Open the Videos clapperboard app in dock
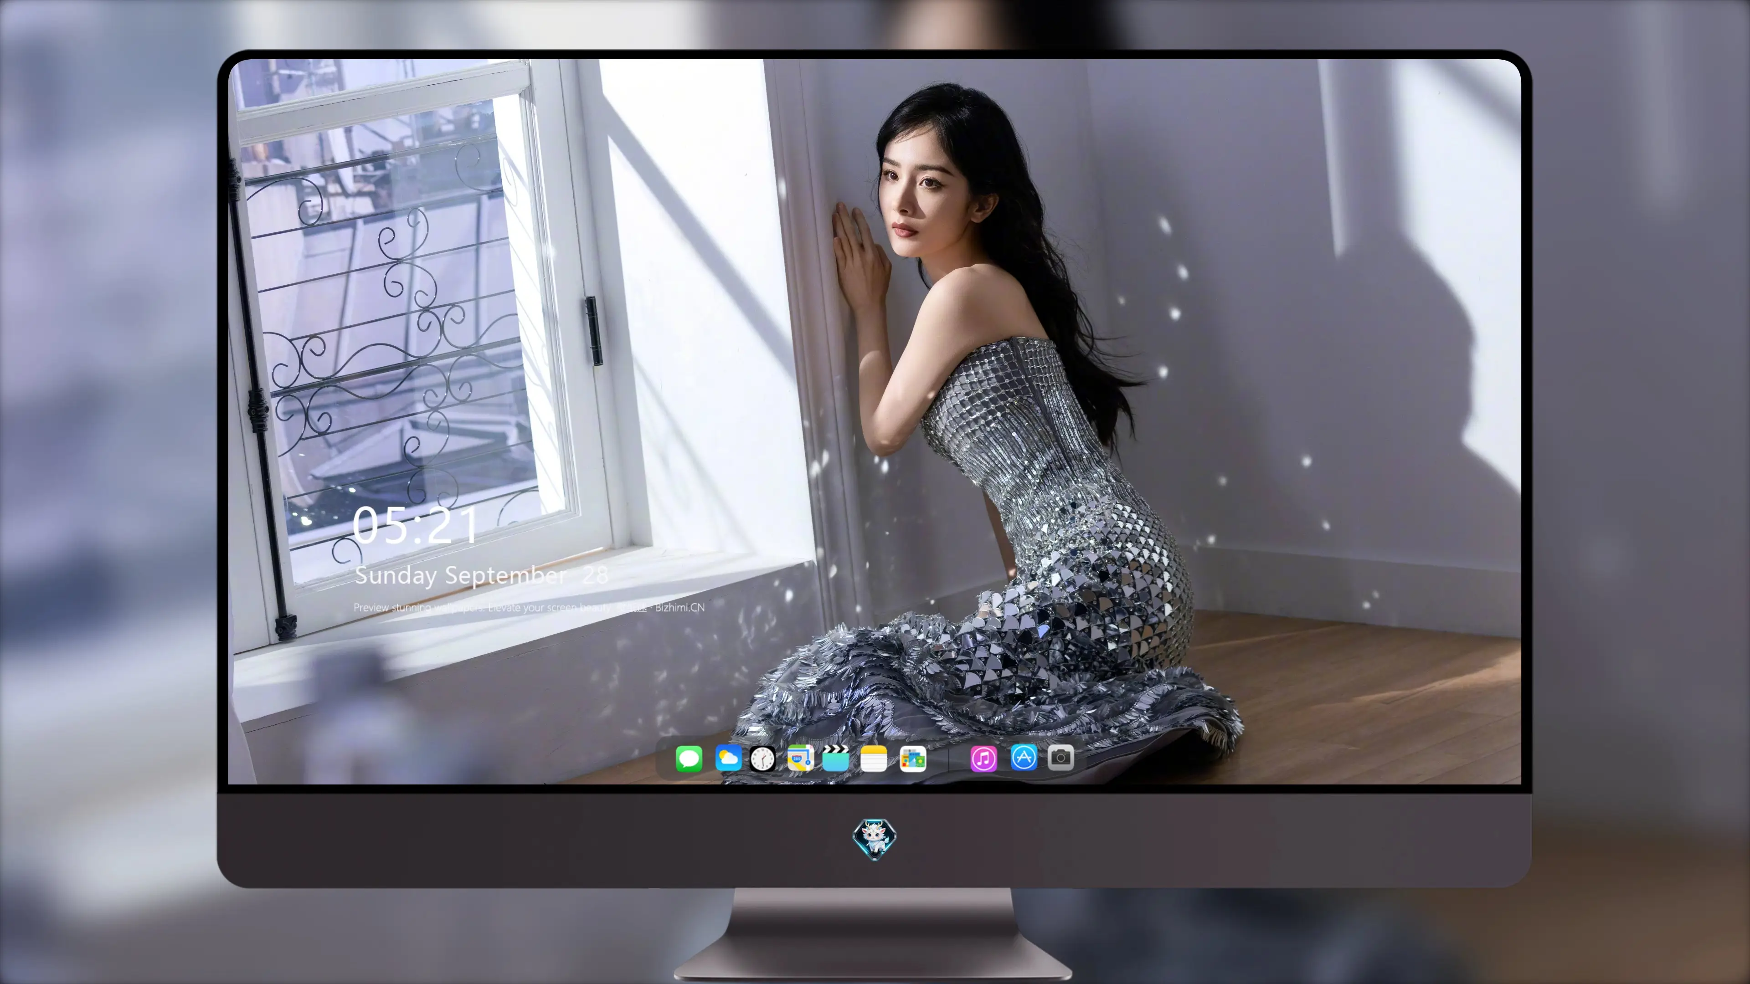The width and height of the screenshot is (1750, 984). point(836,758)
